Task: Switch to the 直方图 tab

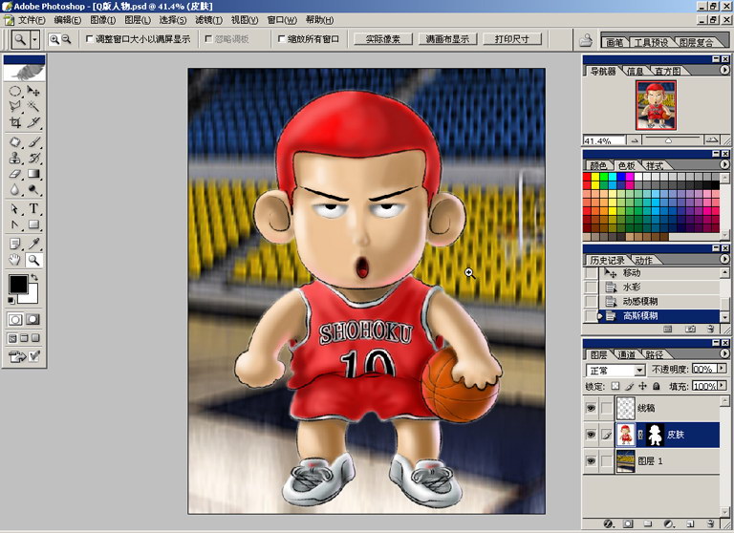Action: tap(666, 71)
